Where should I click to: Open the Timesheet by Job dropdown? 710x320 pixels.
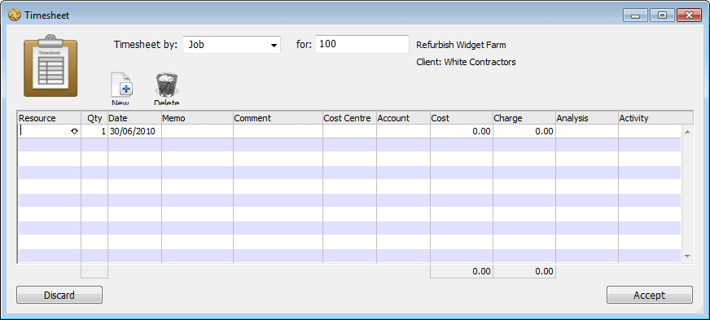click(x=231, y=45)
